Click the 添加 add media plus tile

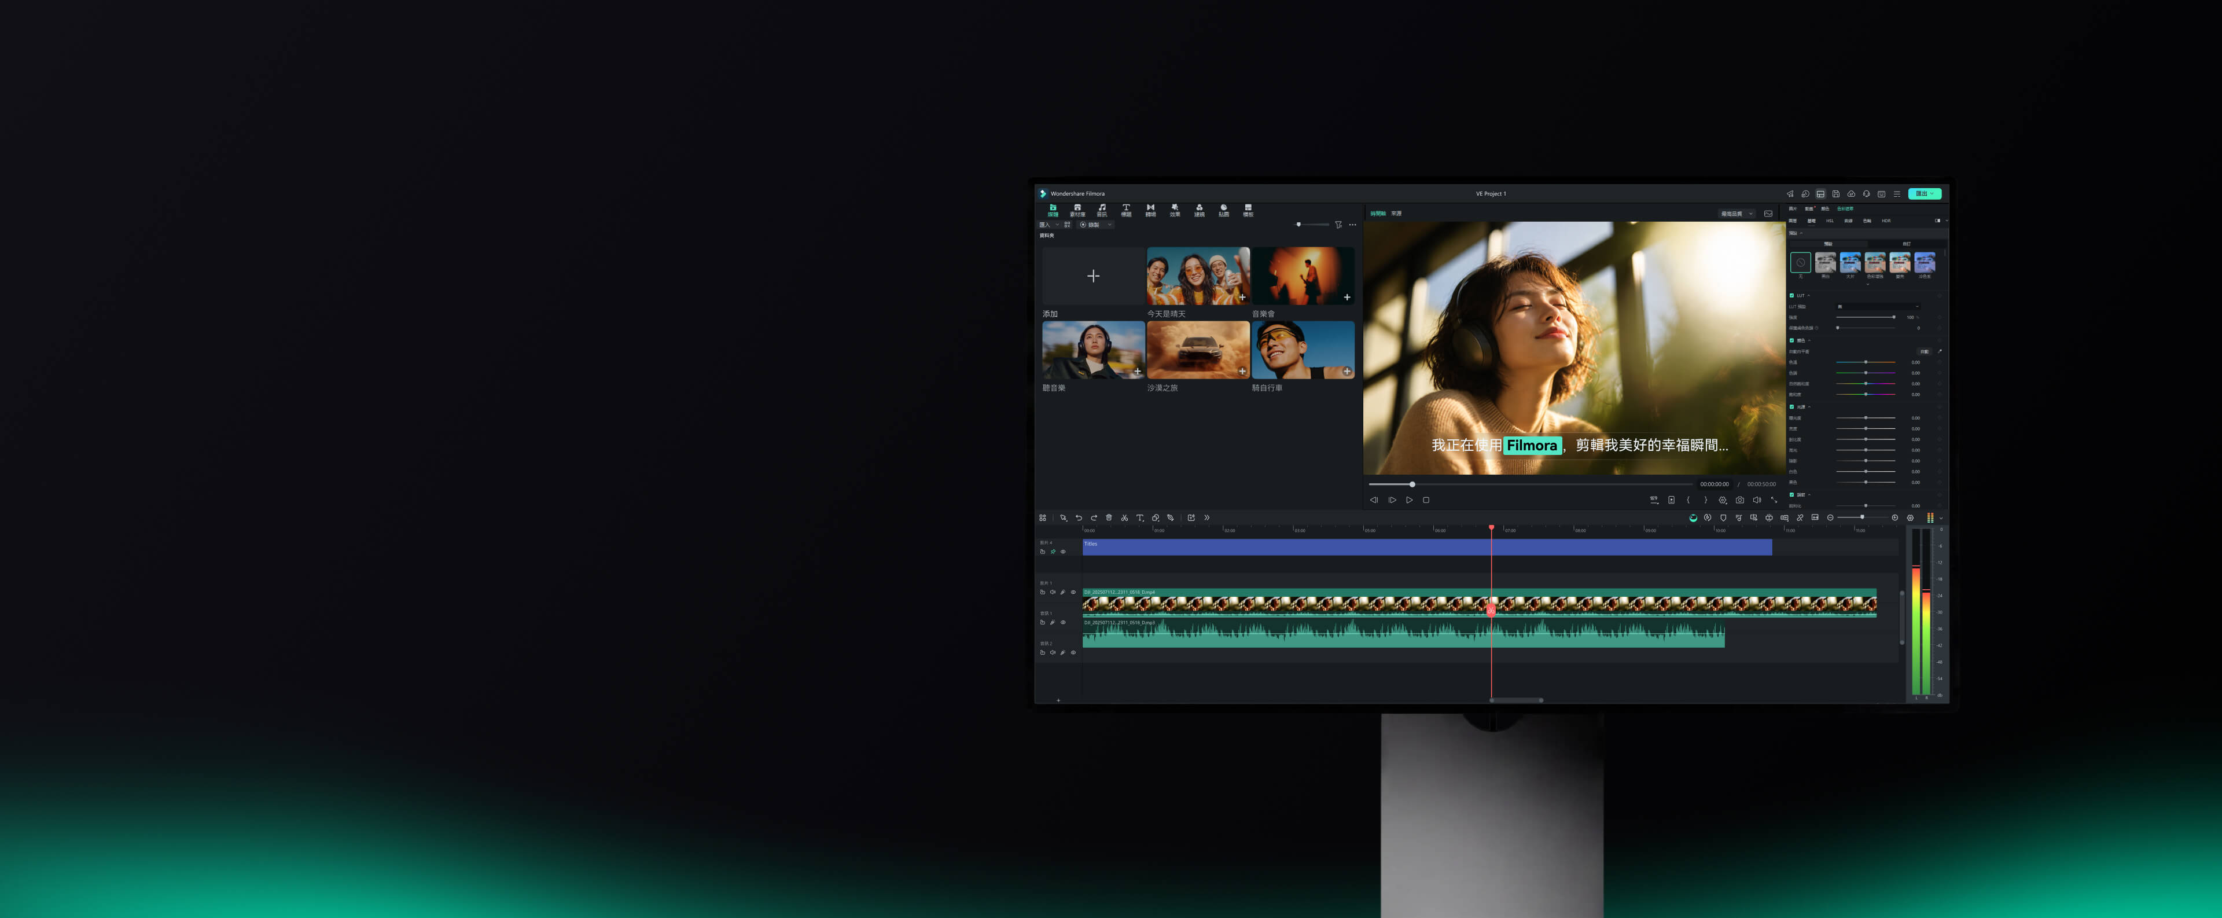click(1093, 276)
